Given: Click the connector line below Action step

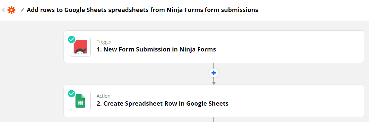Looking at the screenshot, I should [214, 120].
